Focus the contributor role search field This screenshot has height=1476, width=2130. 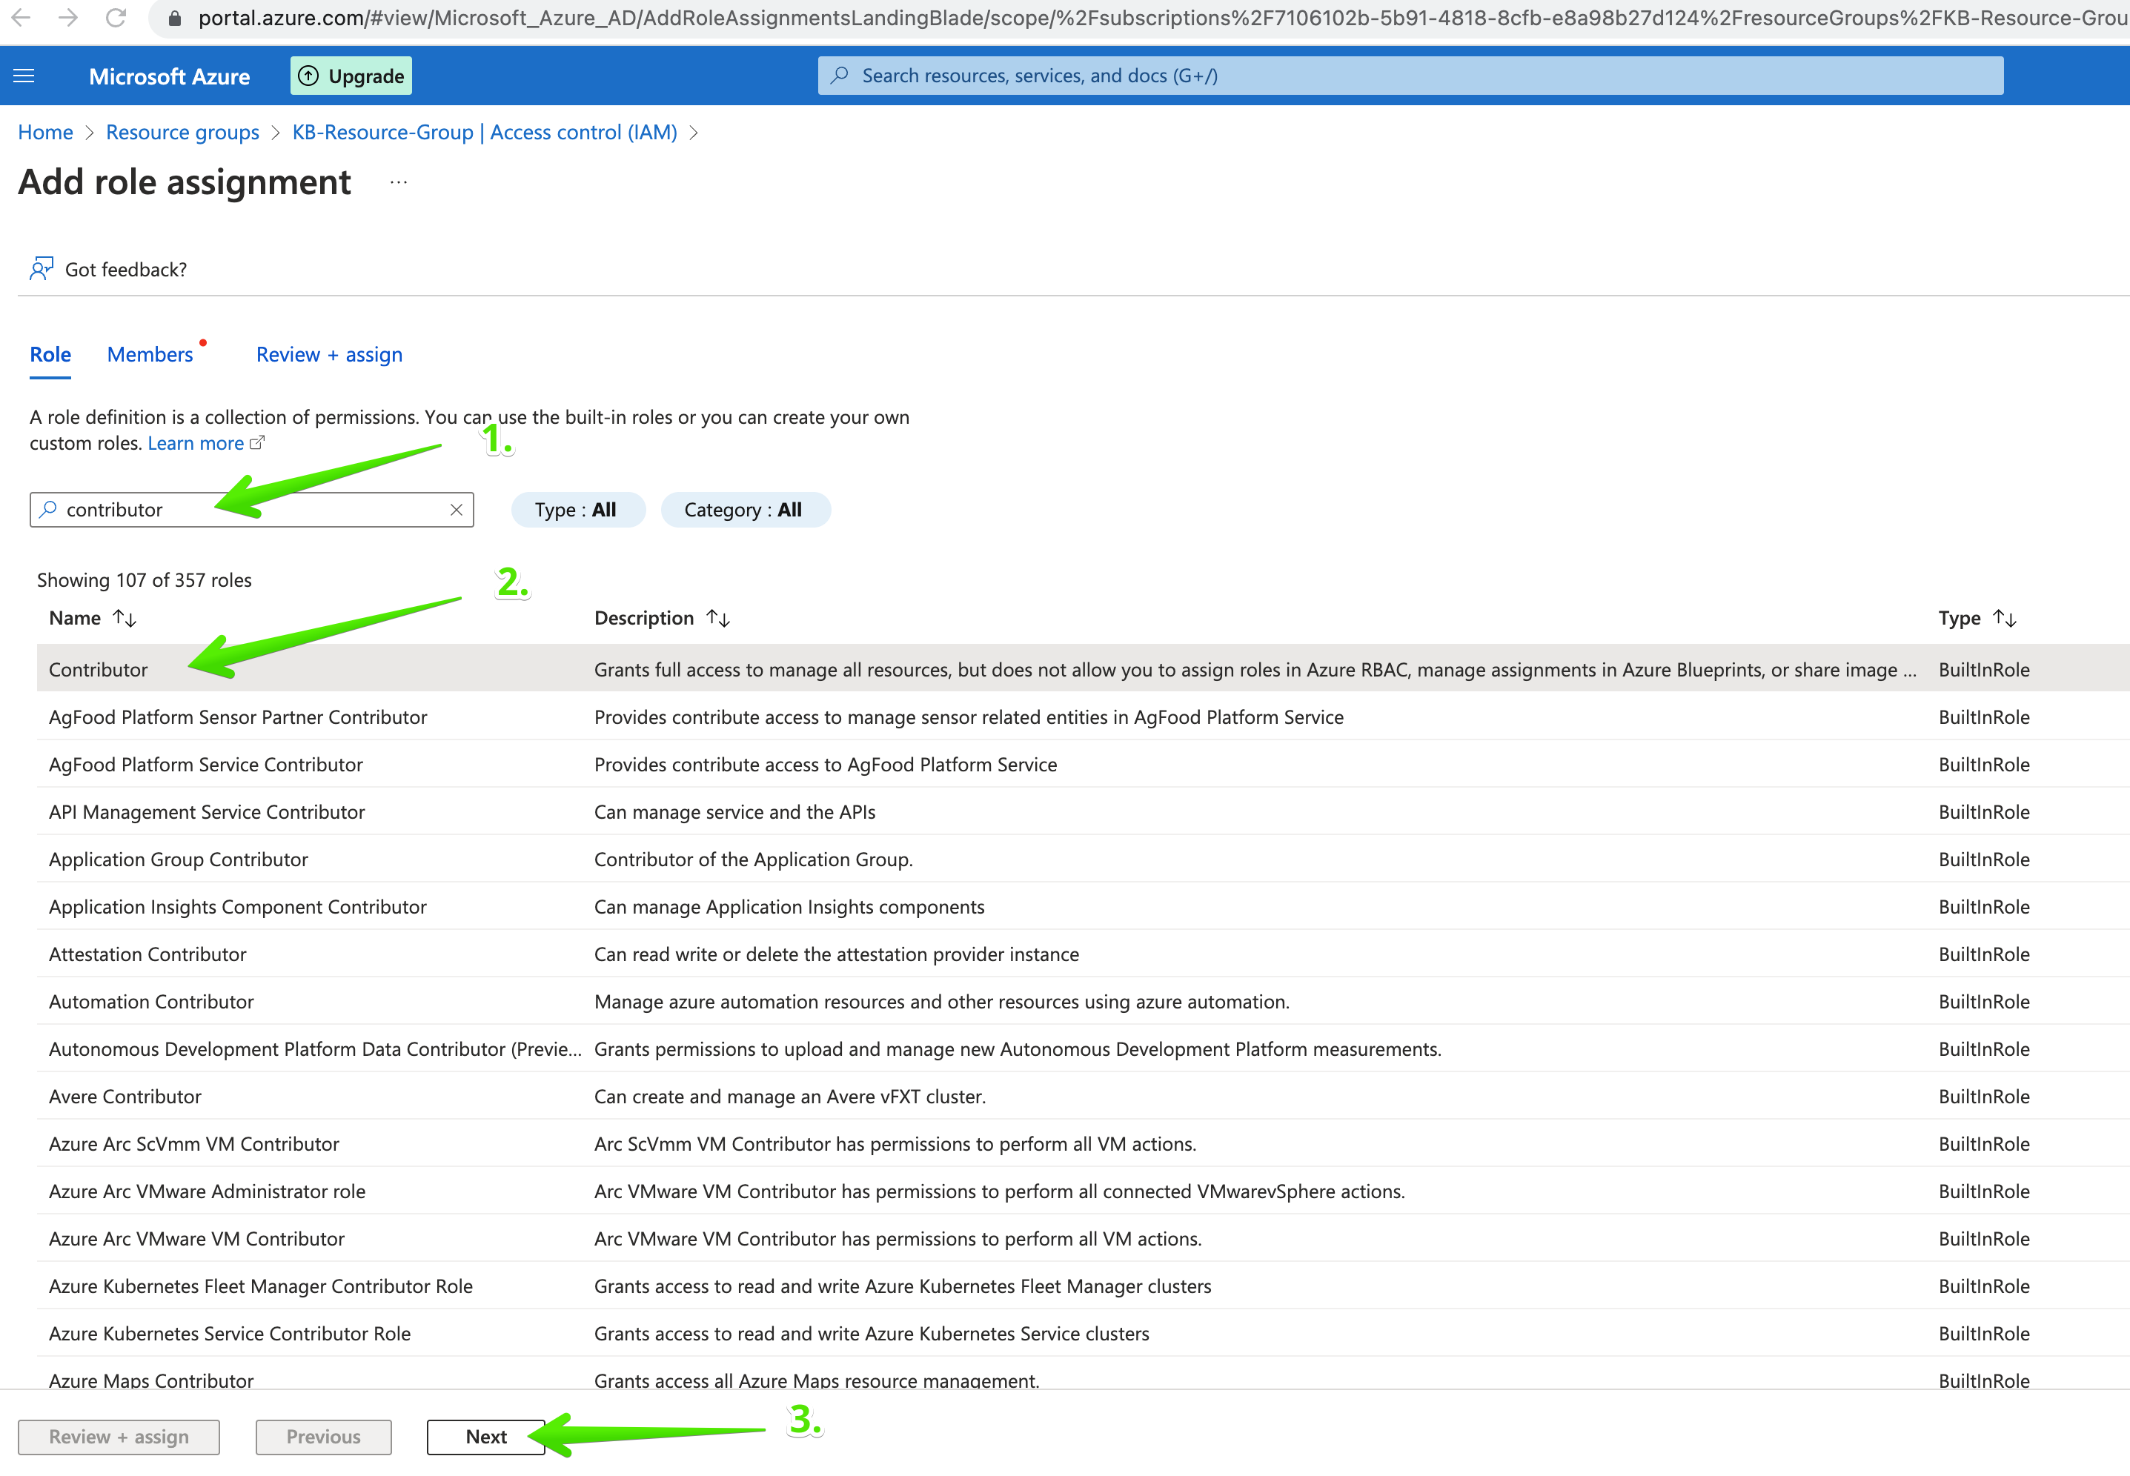click(251, 510)
